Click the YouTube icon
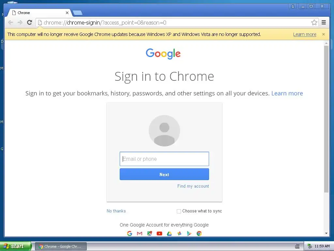The image size is (334, 251). click(x=159, y=233)
